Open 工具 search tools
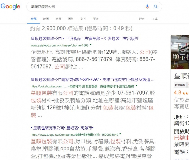 click(155, 19)
